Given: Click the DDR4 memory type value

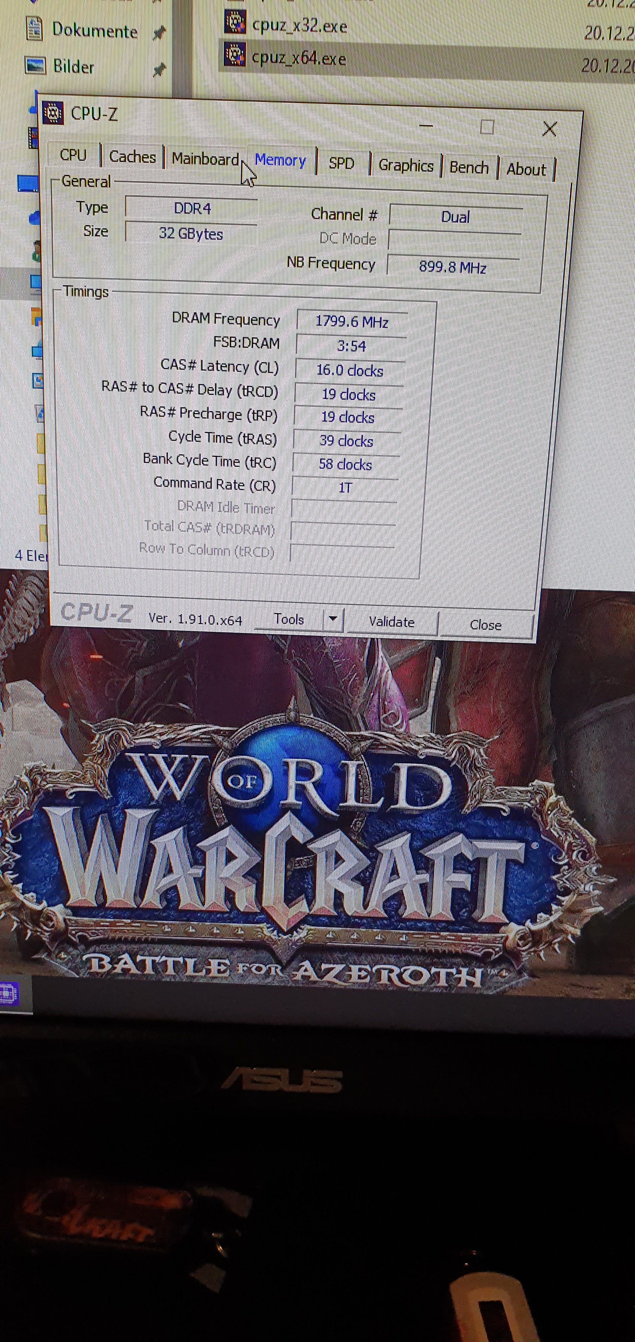Looking at the screenshot, I should (x=192, y=208).
